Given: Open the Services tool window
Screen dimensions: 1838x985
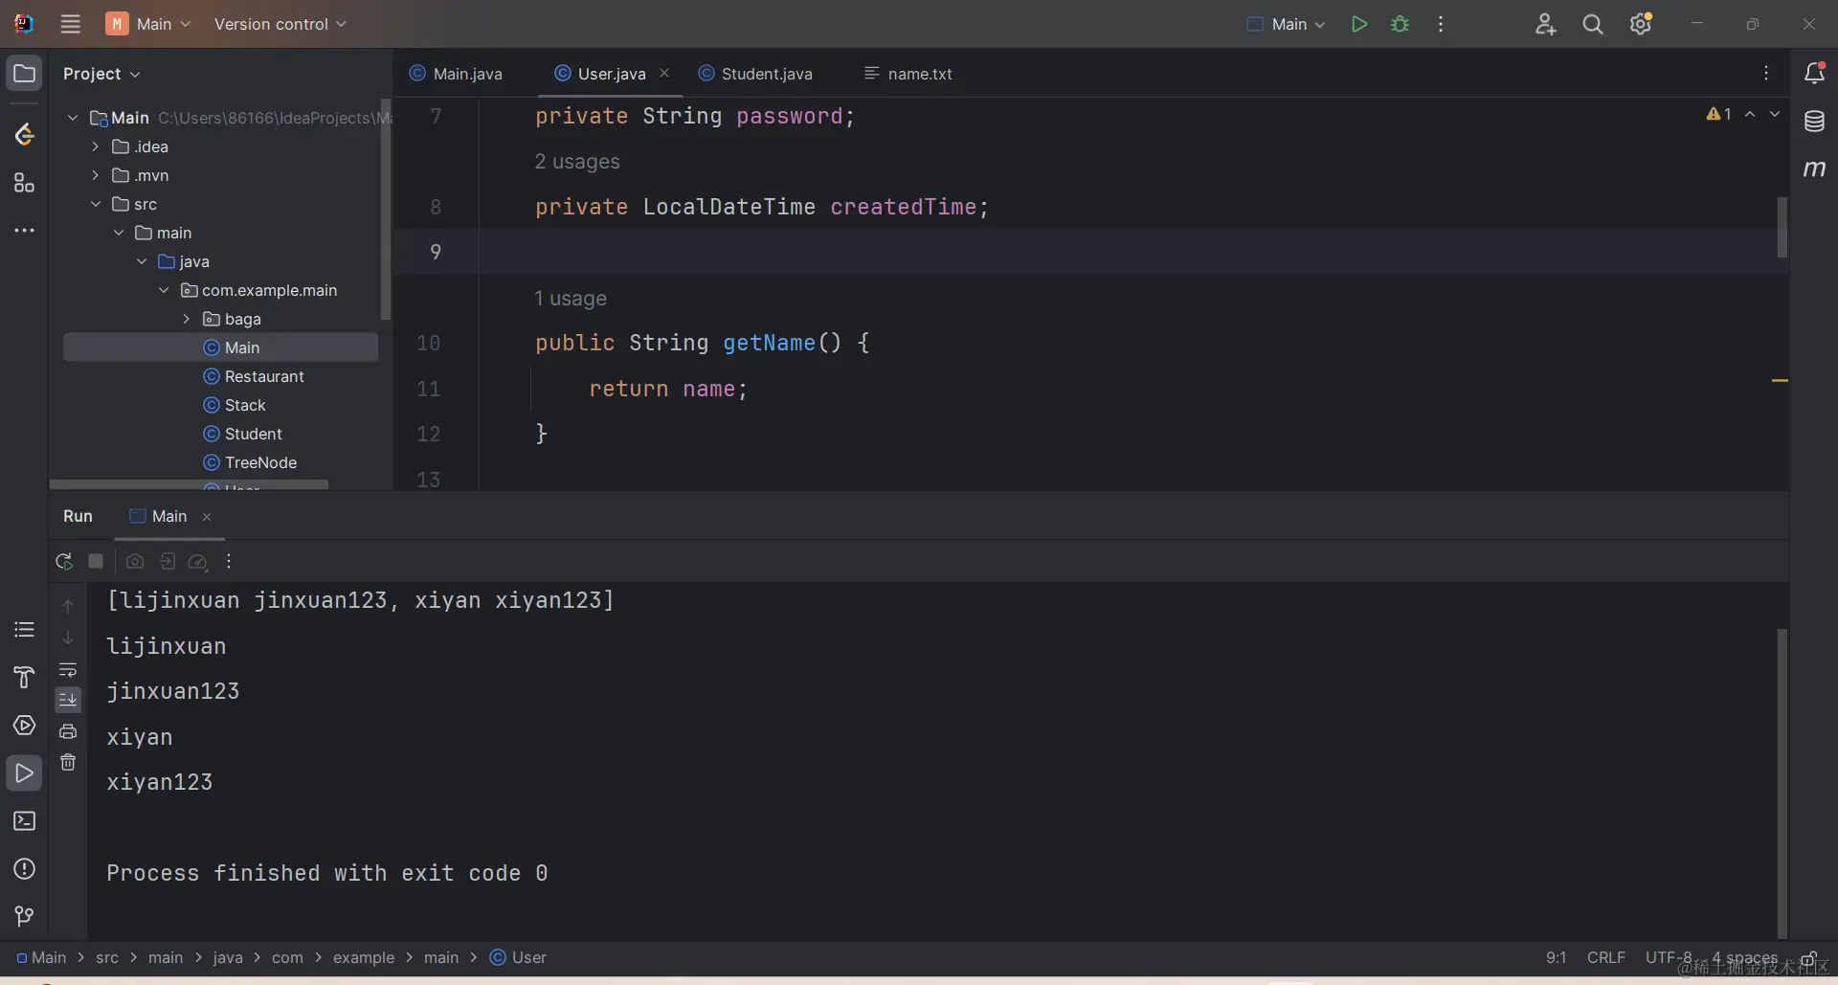Looking at the screenshot, I should [x=25, y=725].
